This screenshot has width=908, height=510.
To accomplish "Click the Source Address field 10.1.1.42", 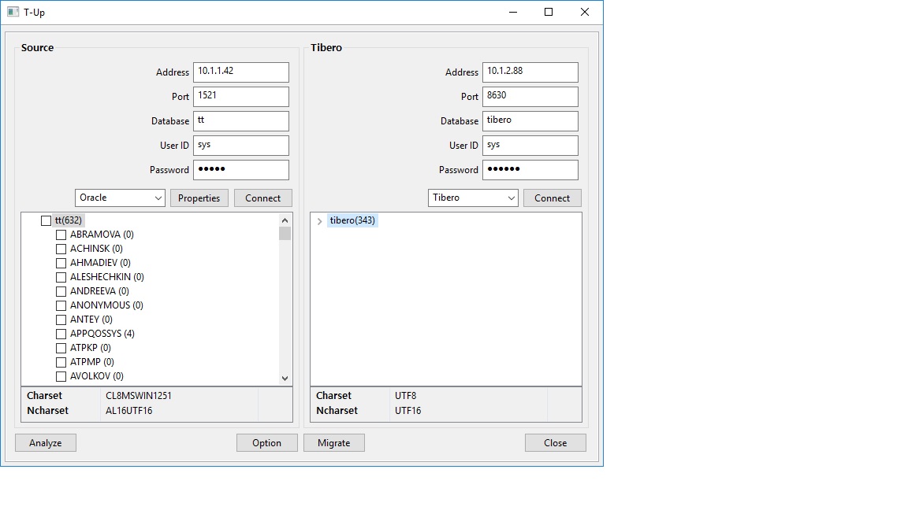I will 241,72.
